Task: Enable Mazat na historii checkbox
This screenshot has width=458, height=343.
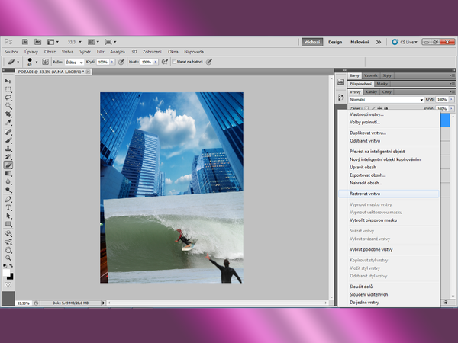Action: (174, 61)
